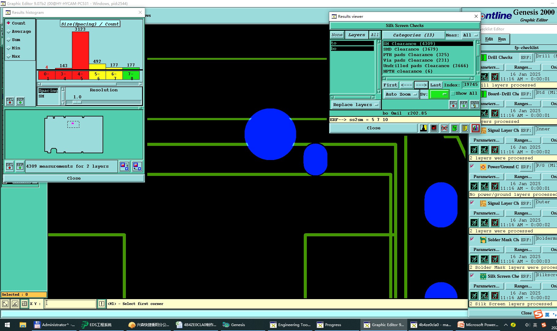
Task: Click the second diagonal zoom icon in bottom toolbar
Action: click(15, 304)
